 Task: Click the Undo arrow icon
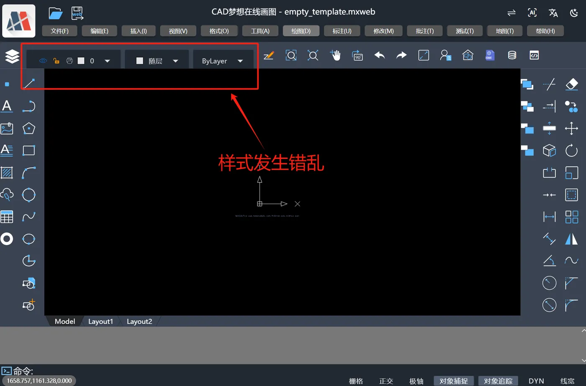click(379, 55)
